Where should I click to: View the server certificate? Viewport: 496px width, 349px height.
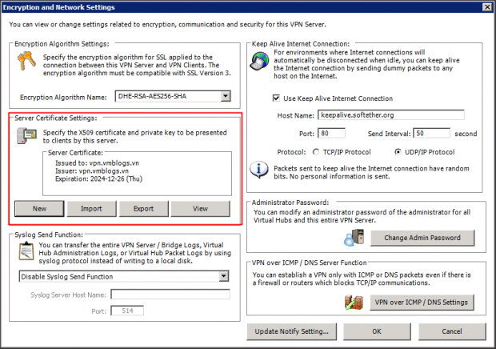(200, 209)
